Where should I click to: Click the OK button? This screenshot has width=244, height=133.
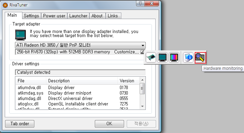point(109,124)
